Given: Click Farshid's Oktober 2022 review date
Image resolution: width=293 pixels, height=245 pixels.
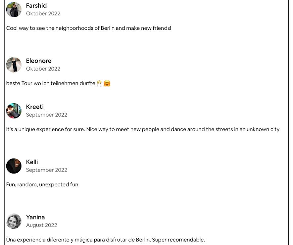Looking at the screenshot, I should coord(43,14).
